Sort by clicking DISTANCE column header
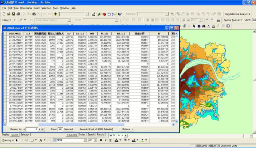Viewport: 256px width, 148px height. [15, 34]
